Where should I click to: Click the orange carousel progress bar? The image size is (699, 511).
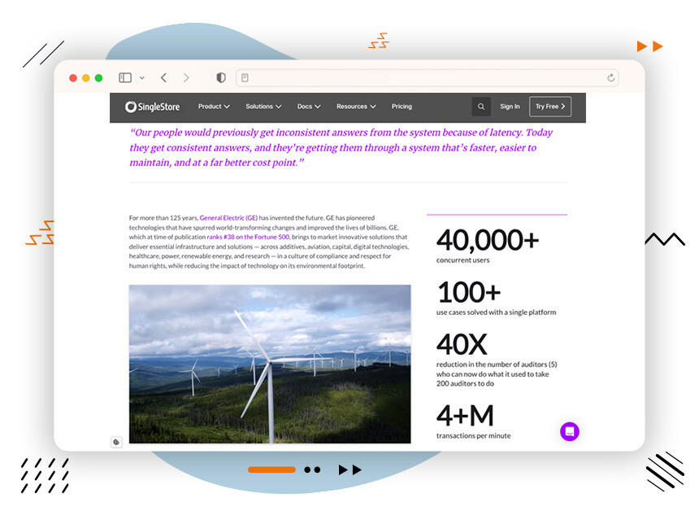coord(271,470)
